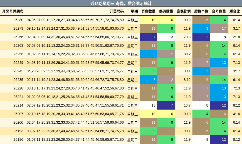Screen dimensions: 242x144
Task: Click the prime-composite ratio 8:12 in row 26186
Action: click(236, 139)
